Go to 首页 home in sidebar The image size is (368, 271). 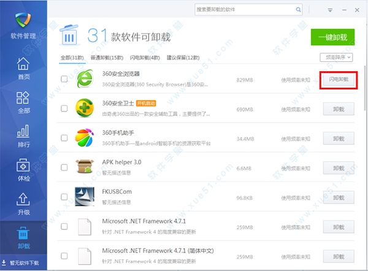[23, 69]
